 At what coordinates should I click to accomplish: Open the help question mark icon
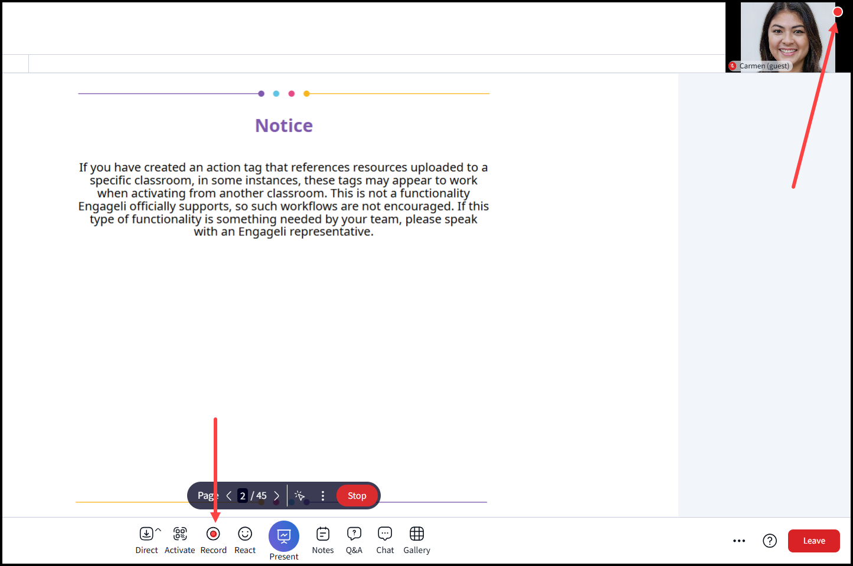pos(770,541)
